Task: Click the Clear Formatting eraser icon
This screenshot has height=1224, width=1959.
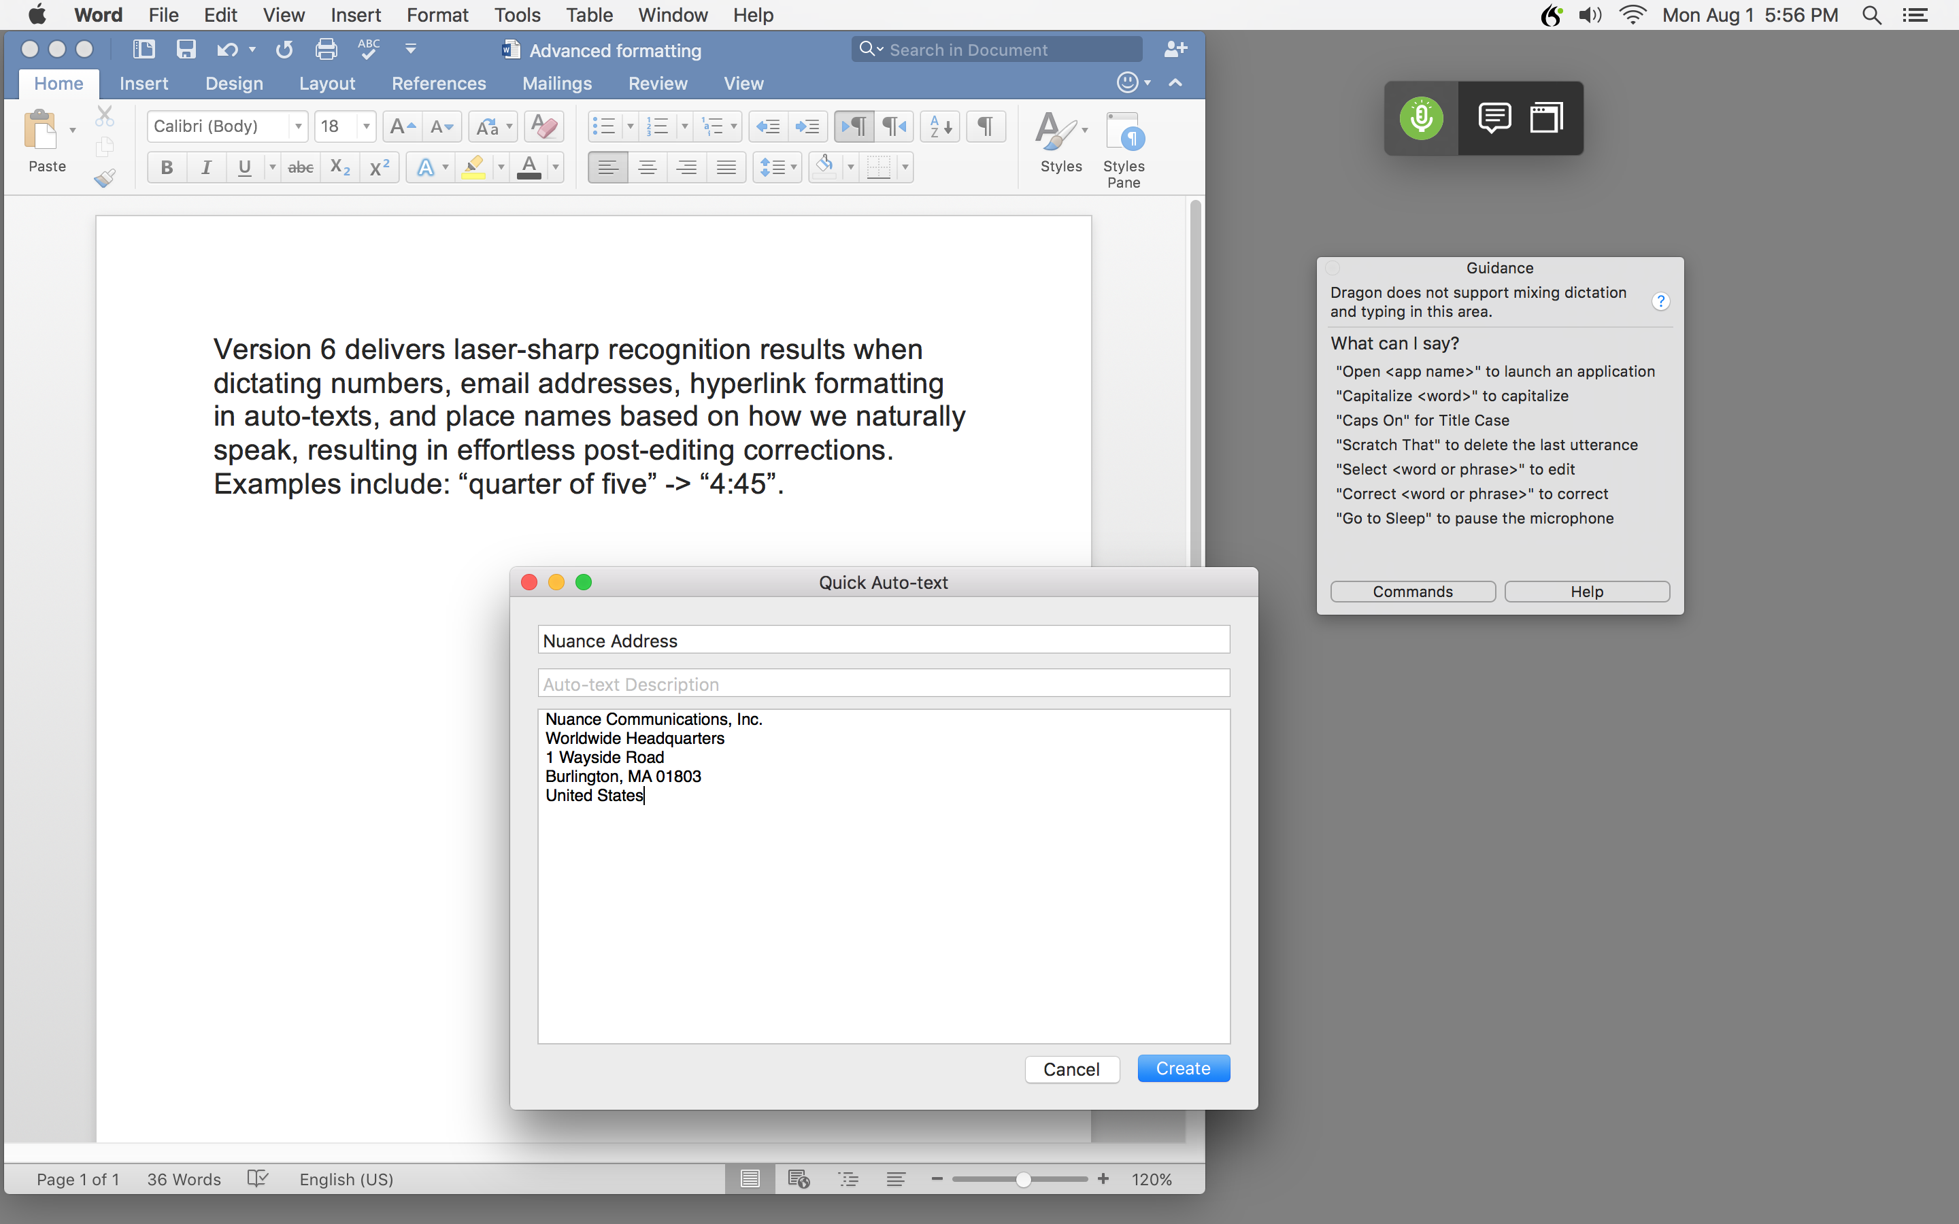Action: coord(544,126)
